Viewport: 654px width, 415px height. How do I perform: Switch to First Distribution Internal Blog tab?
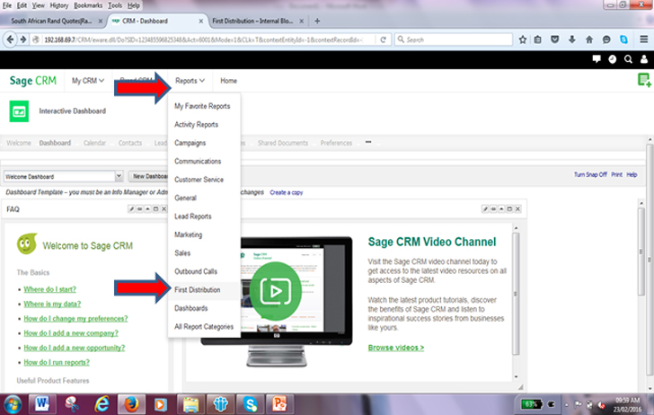(252, 21)
